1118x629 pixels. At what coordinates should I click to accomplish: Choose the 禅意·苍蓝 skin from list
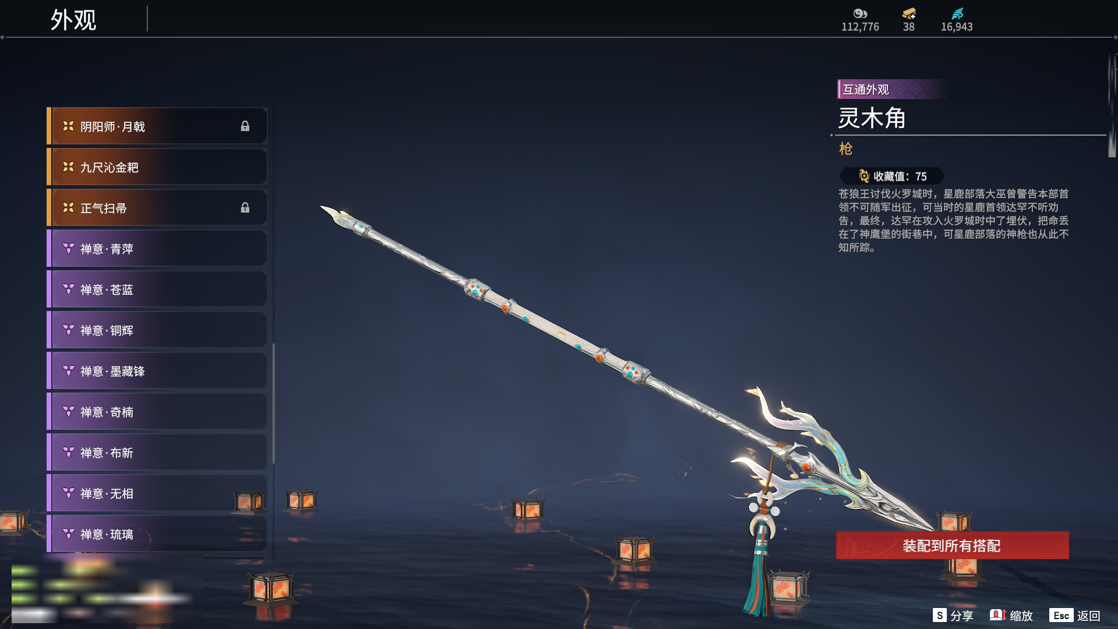(x=157, y=289)
